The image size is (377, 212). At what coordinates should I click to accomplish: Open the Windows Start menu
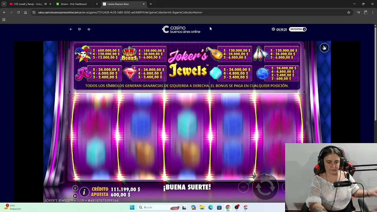point(132,207)
